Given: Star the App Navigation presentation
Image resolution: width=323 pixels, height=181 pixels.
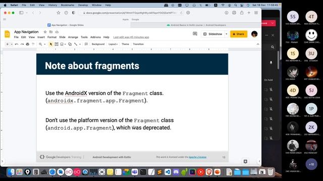Looking at the screenshot, I should pos(45,32).
